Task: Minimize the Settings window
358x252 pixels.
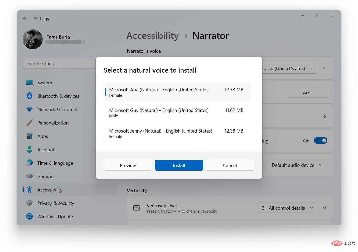Action: 302,16
